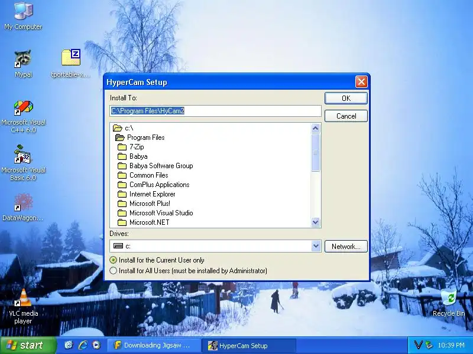Image resolution: width=473 pixels, height=354 pixels.
Task: Select the Babya folder
Action: [132, 156]
